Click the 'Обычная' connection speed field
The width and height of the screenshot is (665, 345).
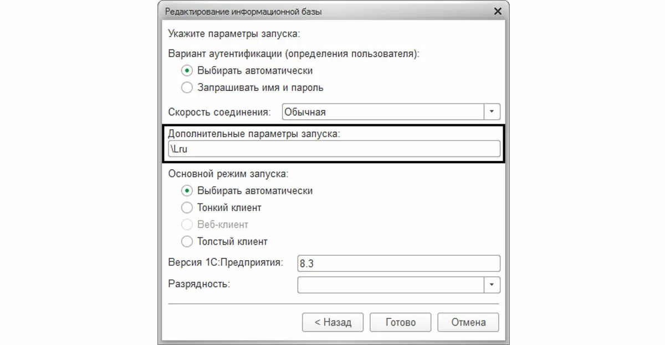[x=382, y=111]
